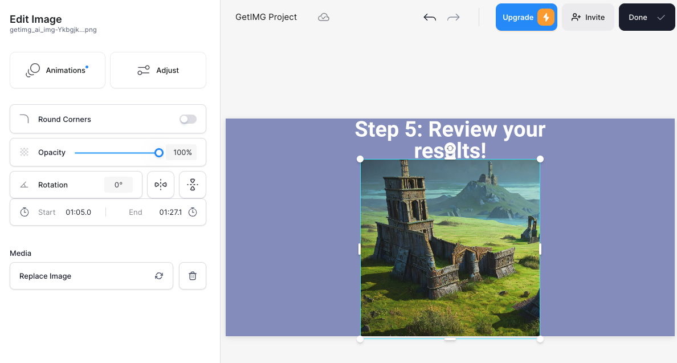Screen dimensions: 677x363
Task: Click the redo arrow icon
Action: point(454,17)
